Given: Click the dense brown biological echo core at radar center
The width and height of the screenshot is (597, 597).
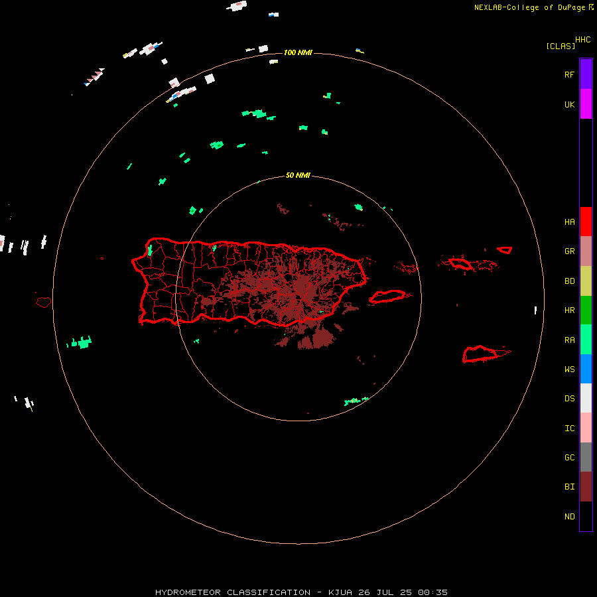Looking at the screenshot, I should tap(302, 287).
